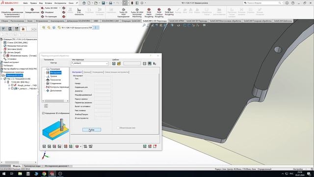Toggle the checkbox for Rough_contour operation
The width and height of the screenshot is (314, 177).
(12, 85)
